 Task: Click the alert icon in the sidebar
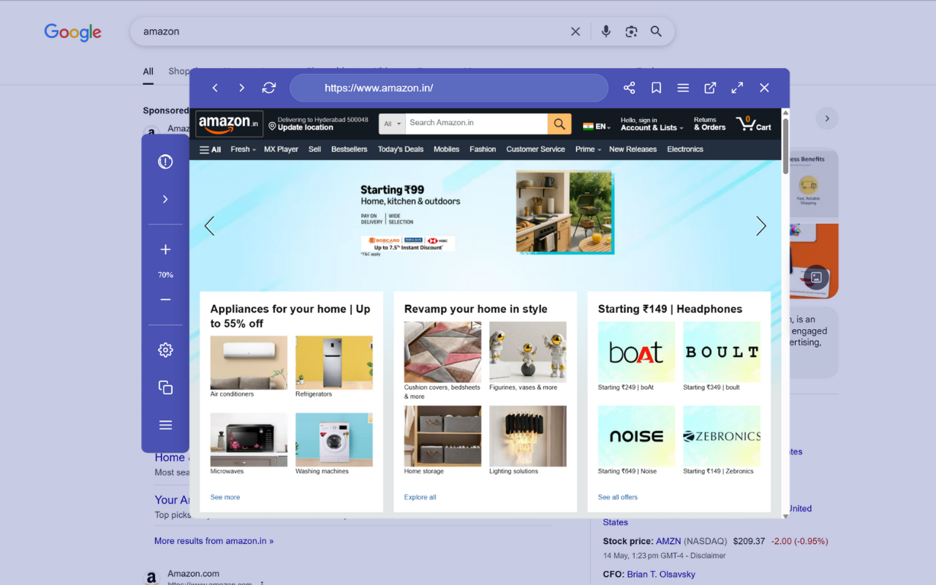[165, 162]
